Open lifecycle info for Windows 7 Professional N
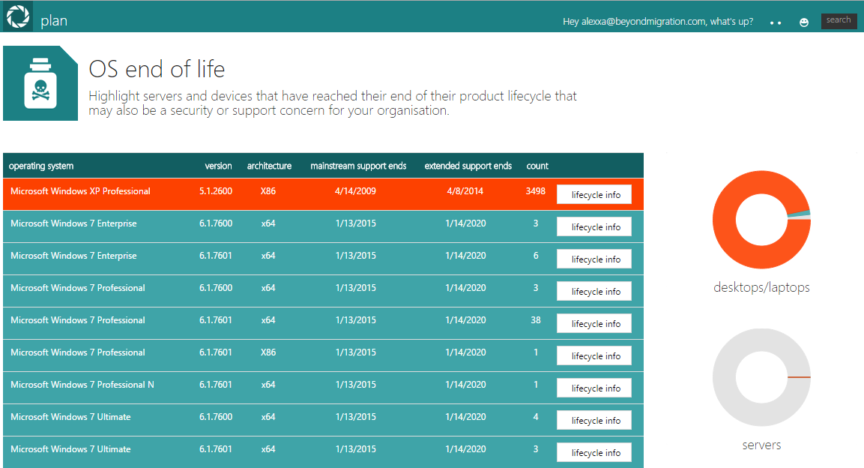Image resolution: width=864 pixels, height=468 pixels. coord(594,388)
